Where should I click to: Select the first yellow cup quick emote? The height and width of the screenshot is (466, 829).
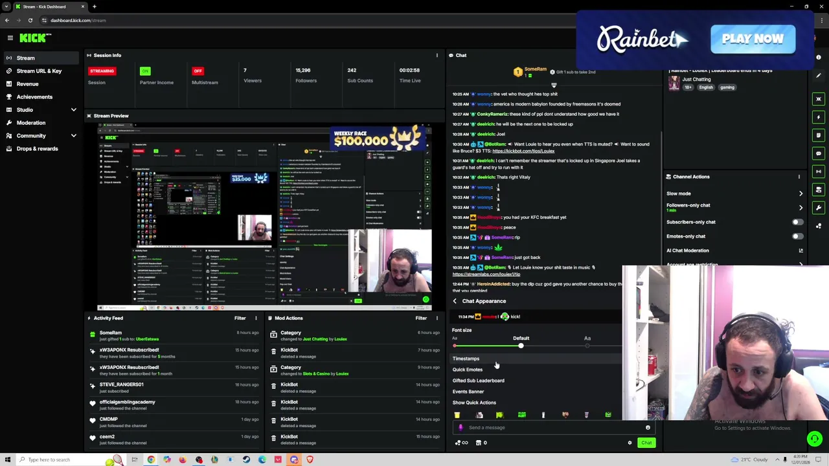[x=457, y=416]
